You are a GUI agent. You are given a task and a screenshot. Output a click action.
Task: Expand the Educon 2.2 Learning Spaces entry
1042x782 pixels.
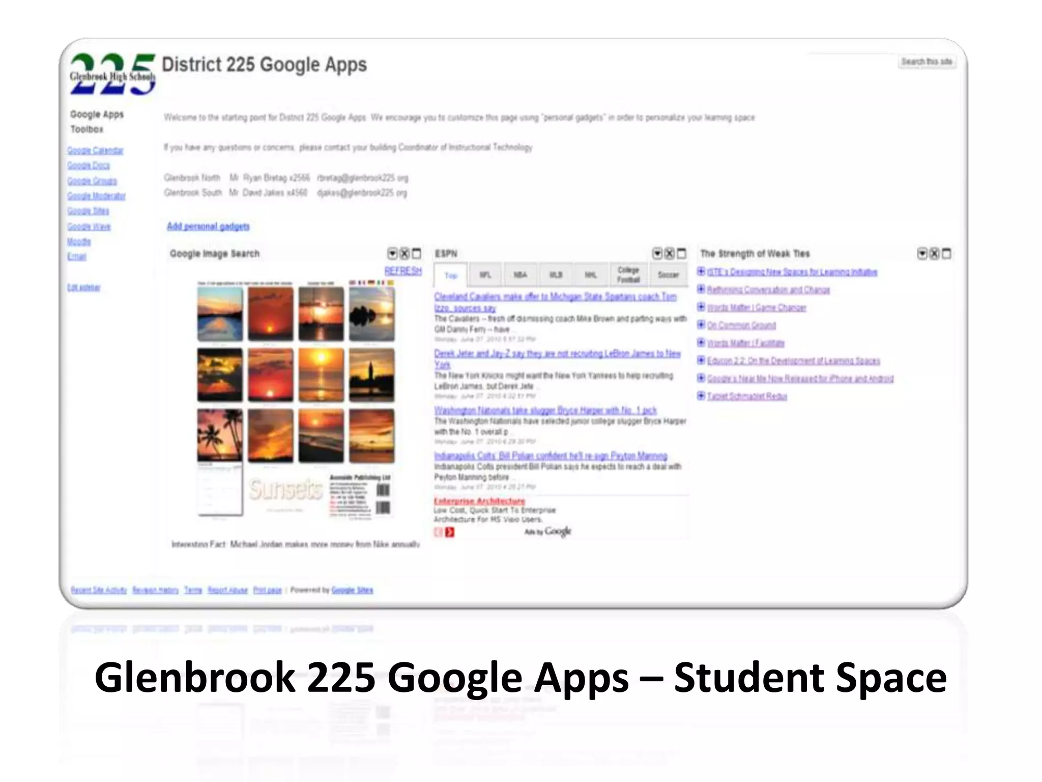(701, 360)
